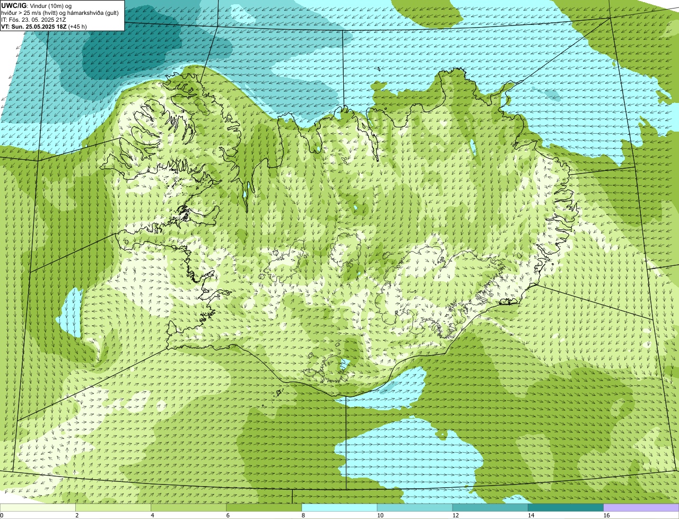Click the 14–16 dark teal legend swatch

tap(565, 507)
